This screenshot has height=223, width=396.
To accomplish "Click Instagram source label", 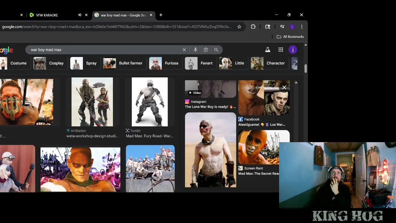I will (x=199, y=102).
